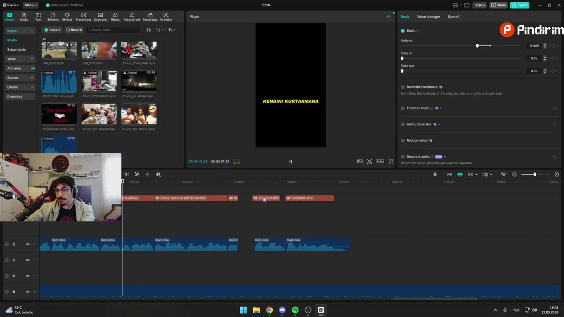Open the Audio tool in top toolbar

click(x=24, y=17)
